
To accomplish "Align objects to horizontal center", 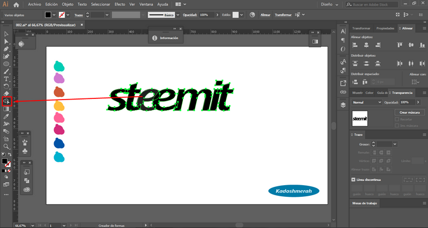I will (x=366, y=45).
